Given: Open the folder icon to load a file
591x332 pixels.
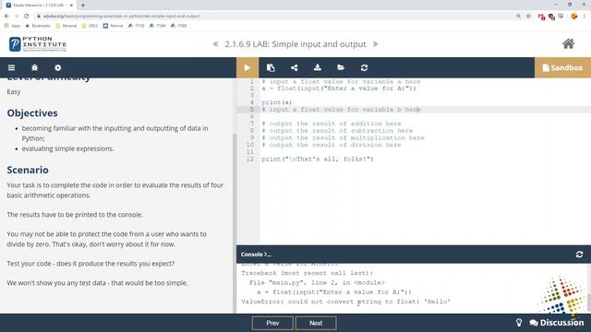Looking at the screenshot, I should click(341, 67).
